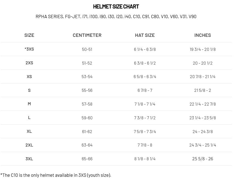Select the HAT SIZE column header
This screenshot has width=243, height=182.
click(x=145, y=35)
